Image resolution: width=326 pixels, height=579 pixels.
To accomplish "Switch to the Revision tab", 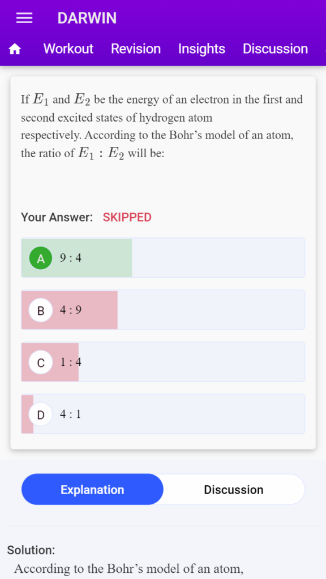I will [x=136, y=49].
